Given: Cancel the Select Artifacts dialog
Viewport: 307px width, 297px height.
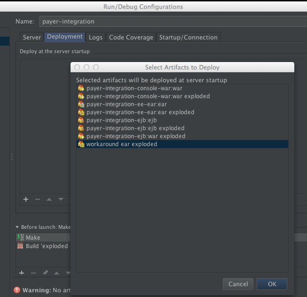Looking at the screenshot, I should click(x=238, y=284).
